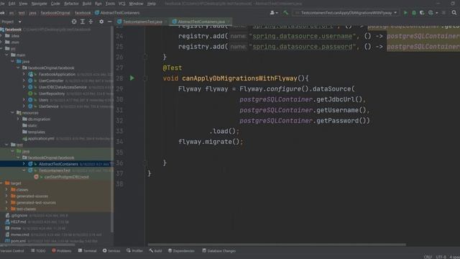
Task: Click the editor horizontal scrollbar
Action: (277, 245)
